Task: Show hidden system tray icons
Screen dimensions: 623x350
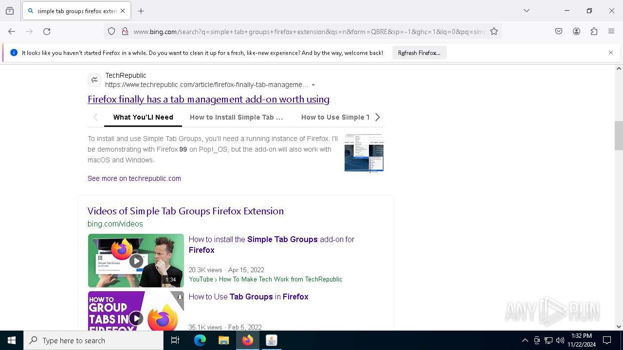Action: (525, 340)
